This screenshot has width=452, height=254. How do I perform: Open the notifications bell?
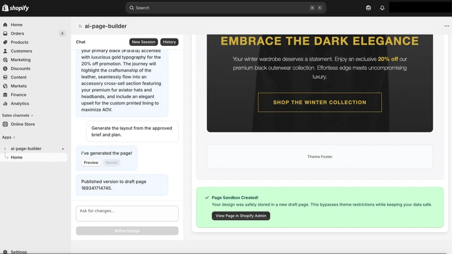pos(382,8)
